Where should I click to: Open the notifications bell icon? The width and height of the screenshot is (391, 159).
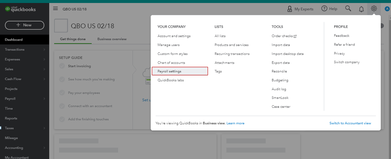tap(361, 9)
